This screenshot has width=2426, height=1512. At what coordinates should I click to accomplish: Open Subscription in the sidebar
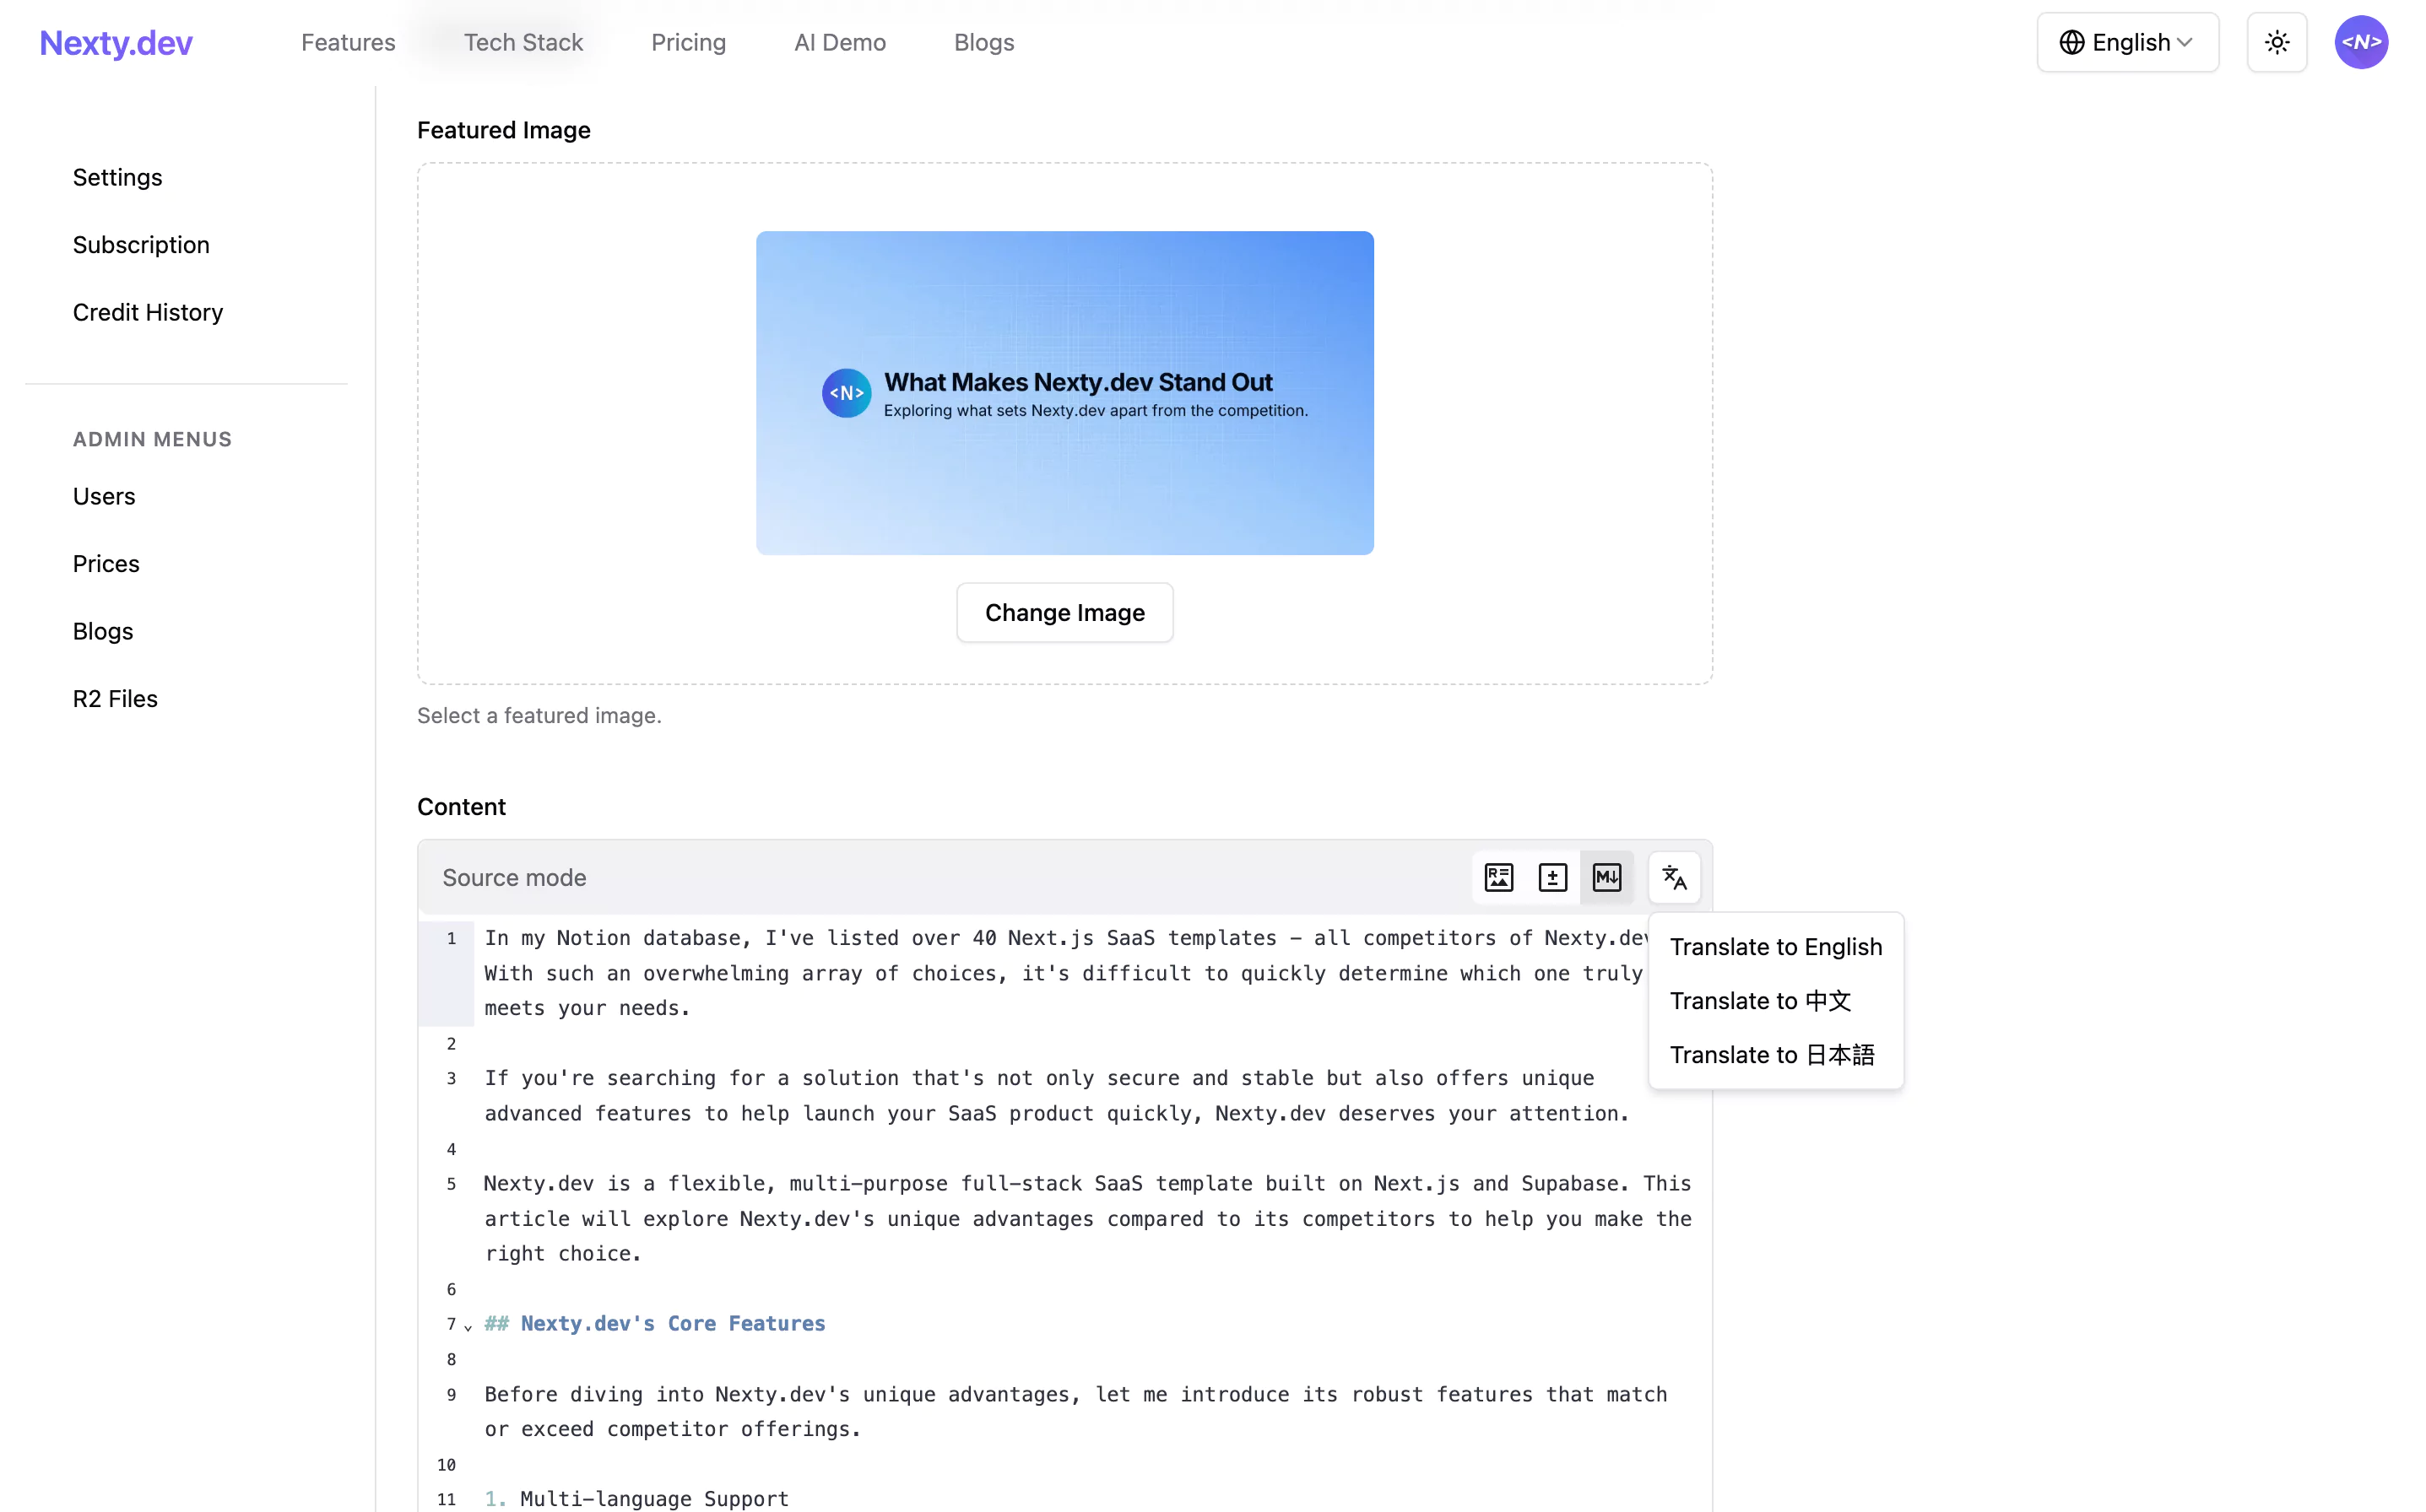click(141, 245)
